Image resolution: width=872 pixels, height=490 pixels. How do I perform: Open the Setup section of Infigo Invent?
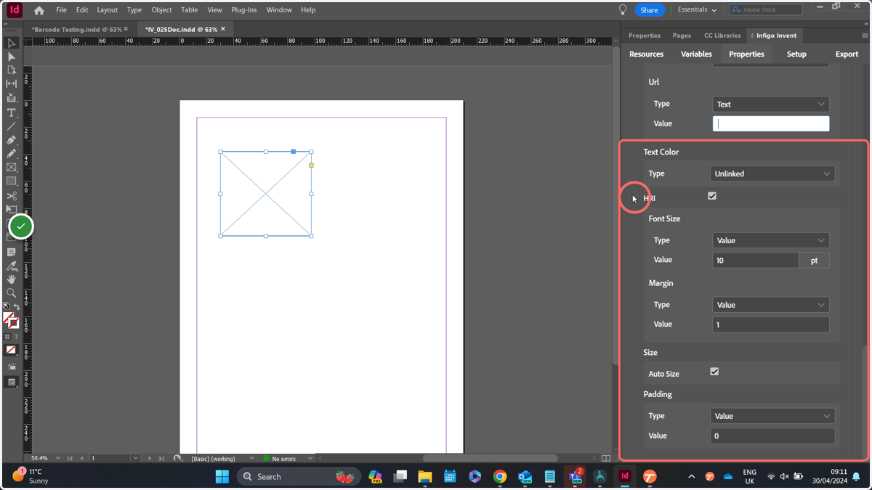click(796, 54)
